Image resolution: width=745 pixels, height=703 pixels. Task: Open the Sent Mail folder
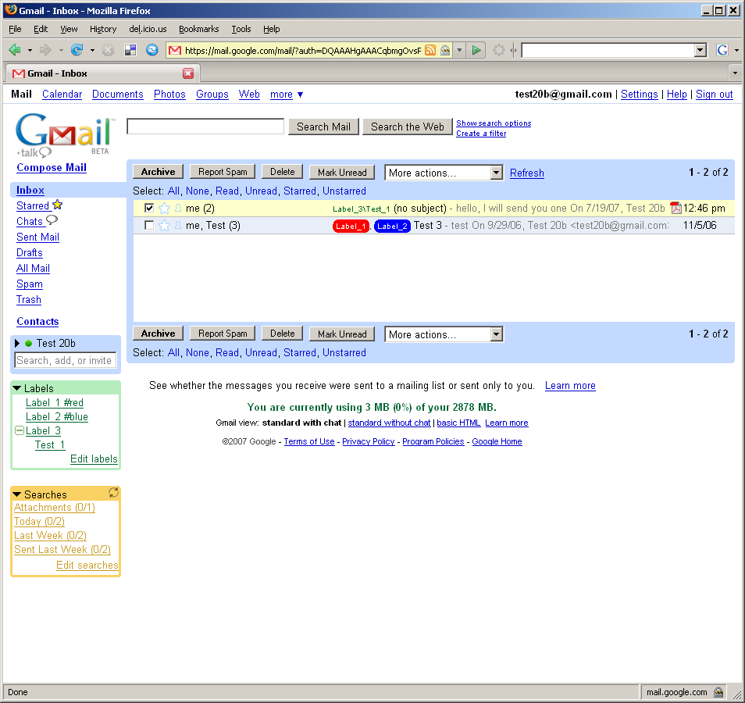[x=37, y=237]
